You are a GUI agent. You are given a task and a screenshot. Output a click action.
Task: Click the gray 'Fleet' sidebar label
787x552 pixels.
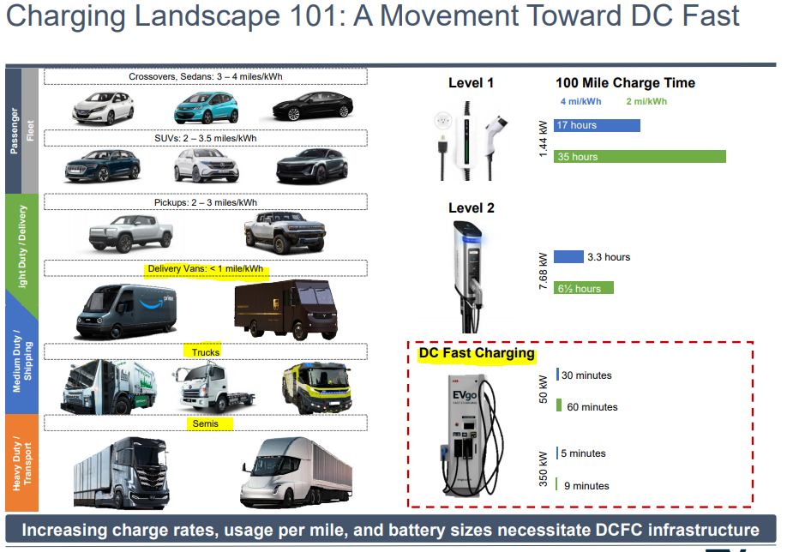click(30, 131)
